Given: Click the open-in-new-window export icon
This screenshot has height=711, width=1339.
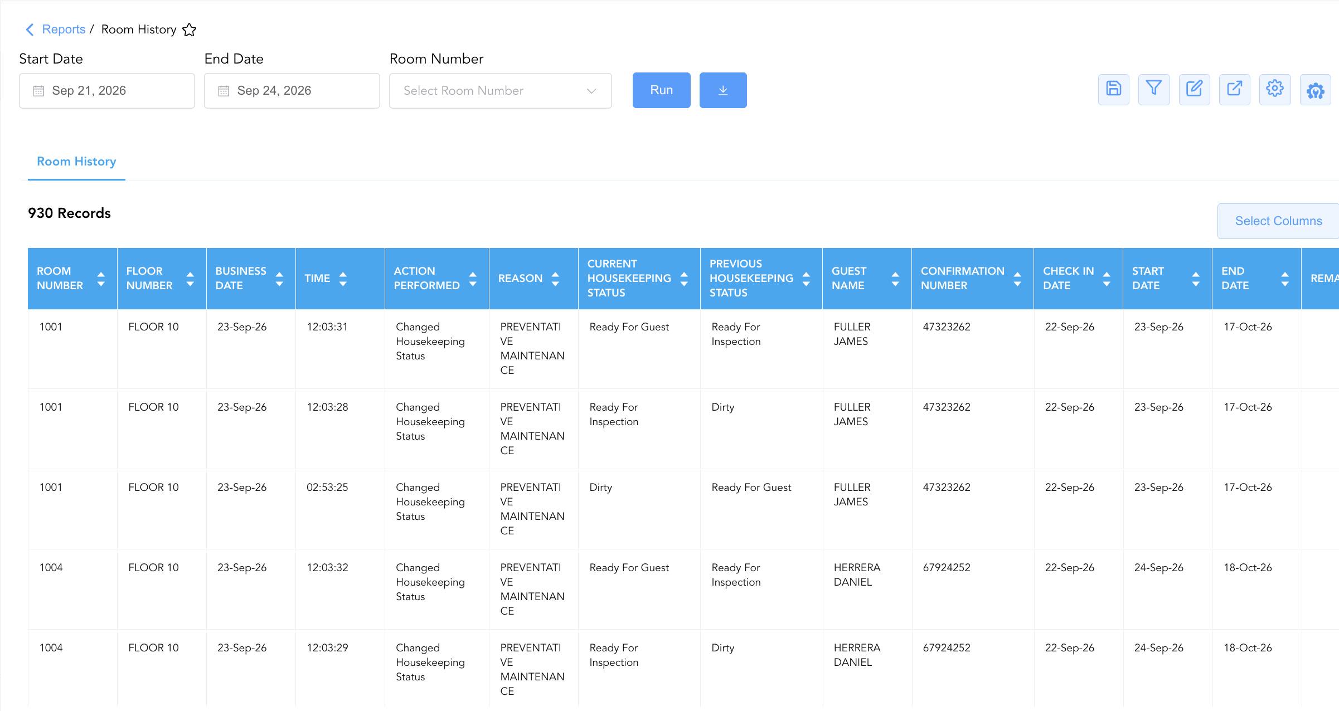Looking at the screenshot, I should [1234, 89].
